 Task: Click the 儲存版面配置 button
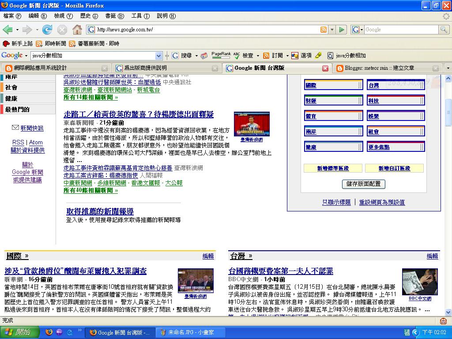[x=364, y=184]
